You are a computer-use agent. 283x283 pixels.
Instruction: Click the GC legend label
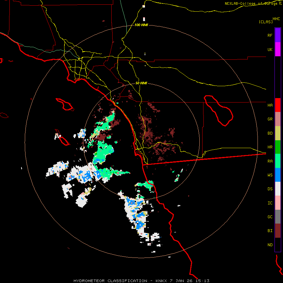pos(270,217)
